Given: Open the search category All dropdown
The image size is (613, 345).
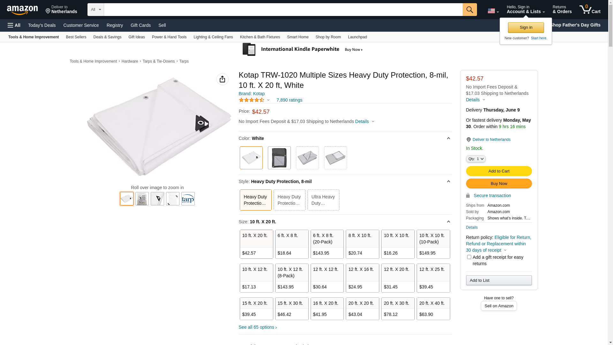Looking at the screenshot, I should 96,10.
